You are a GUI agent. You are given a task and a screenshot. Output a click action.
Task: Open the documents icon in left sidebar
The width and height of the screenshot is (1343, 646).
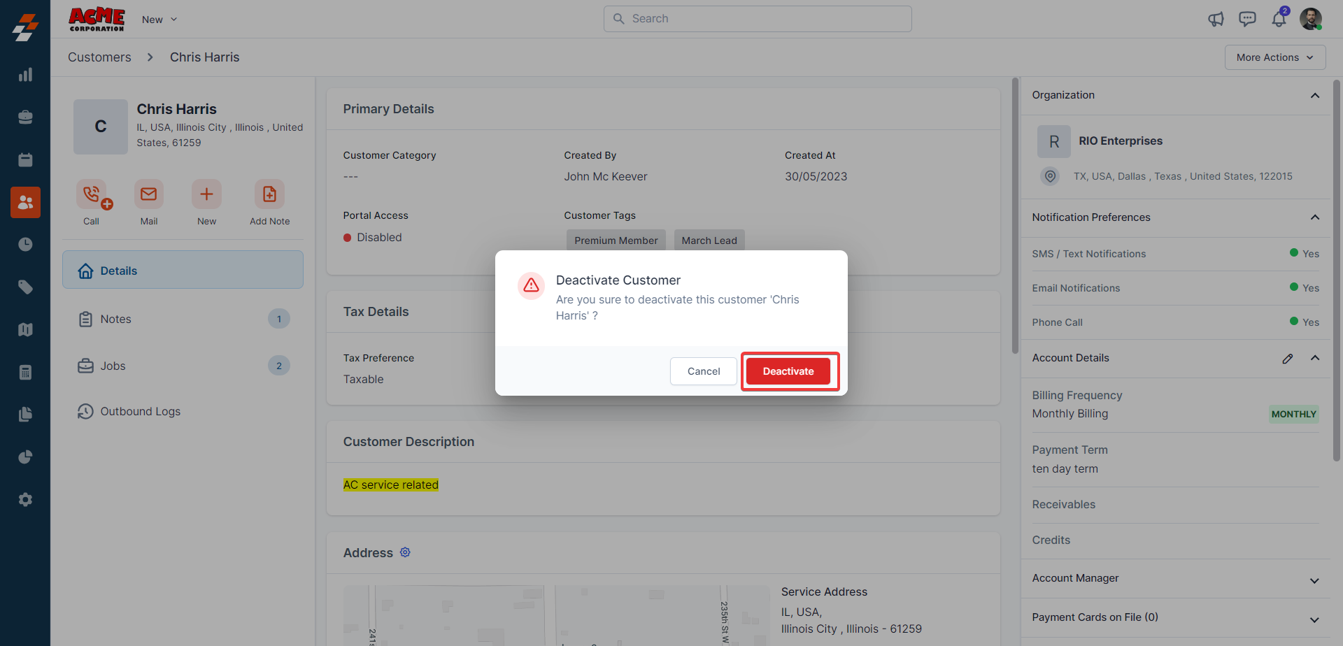25,415
